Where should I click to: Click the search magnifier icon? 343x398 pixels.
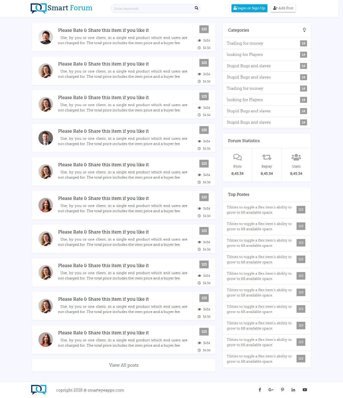pyautogui.click(x=196, y=8)
